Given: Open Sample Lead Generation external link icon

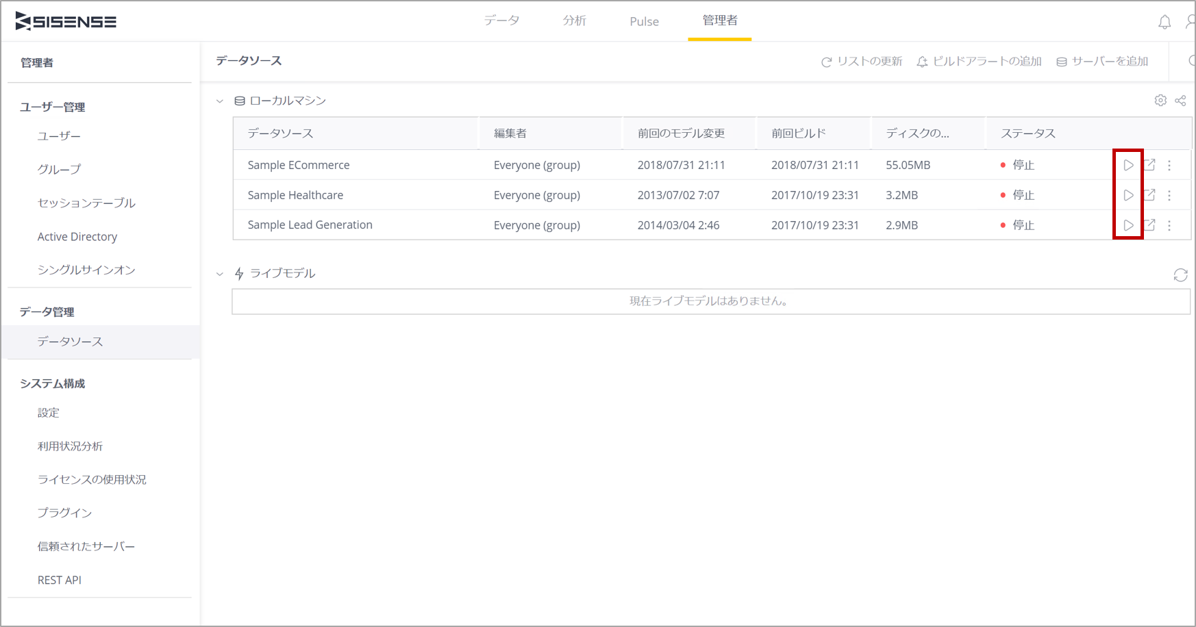Looking at the screenshot, I should point(1149,225).
